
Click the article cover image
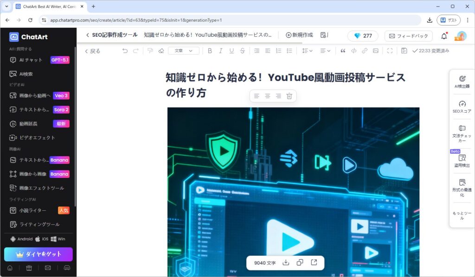293,185
